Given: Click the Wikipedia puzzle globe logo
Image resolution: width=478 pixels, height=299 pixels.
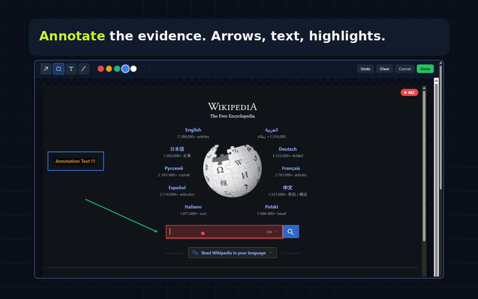Looking at the screenshot, I should (x=233, y=171).
